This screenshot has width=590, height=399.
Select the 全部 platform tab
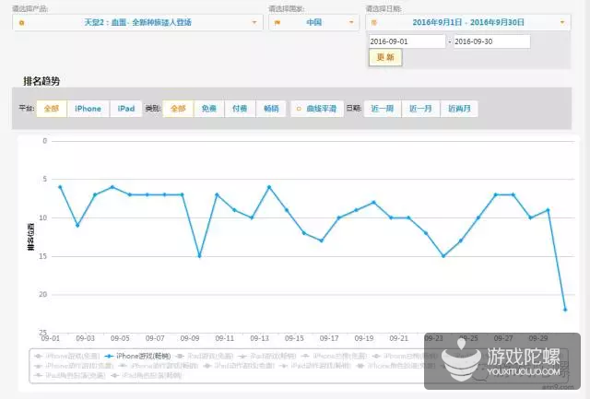(x=52, y=109)
